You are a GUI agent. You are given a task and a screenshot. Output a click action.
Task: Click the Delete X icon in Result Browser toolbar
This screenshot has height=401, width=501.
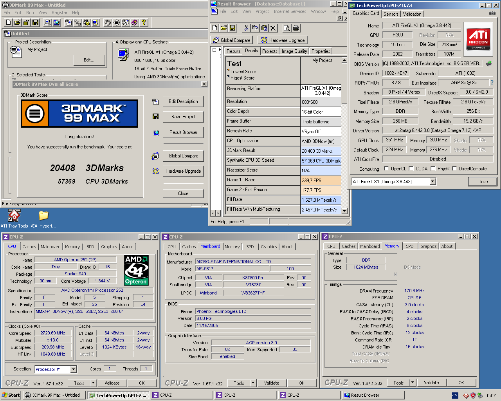273,28
